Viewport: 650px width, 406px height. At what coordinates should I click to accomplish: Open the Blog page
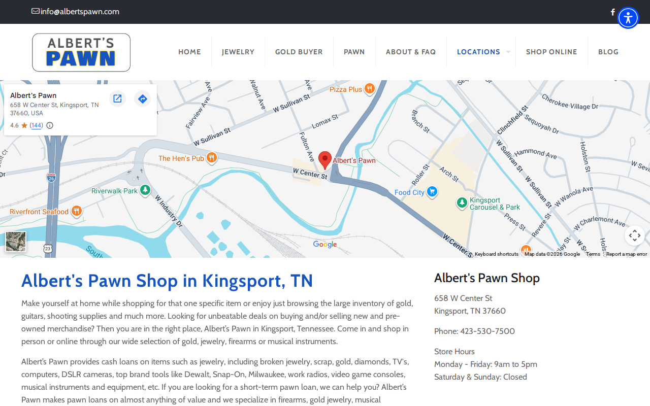(x=608, y=52)
